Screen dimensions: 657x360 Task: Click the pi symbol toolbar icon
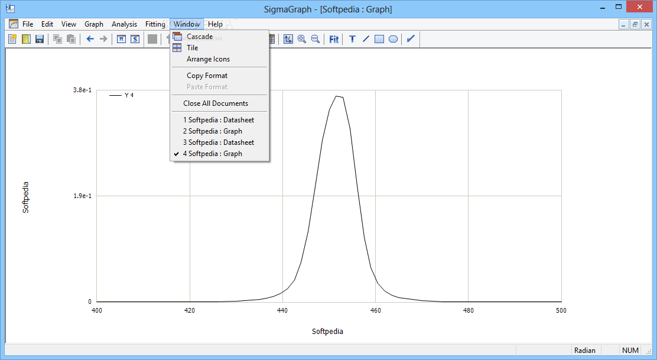tap(122, 39)
